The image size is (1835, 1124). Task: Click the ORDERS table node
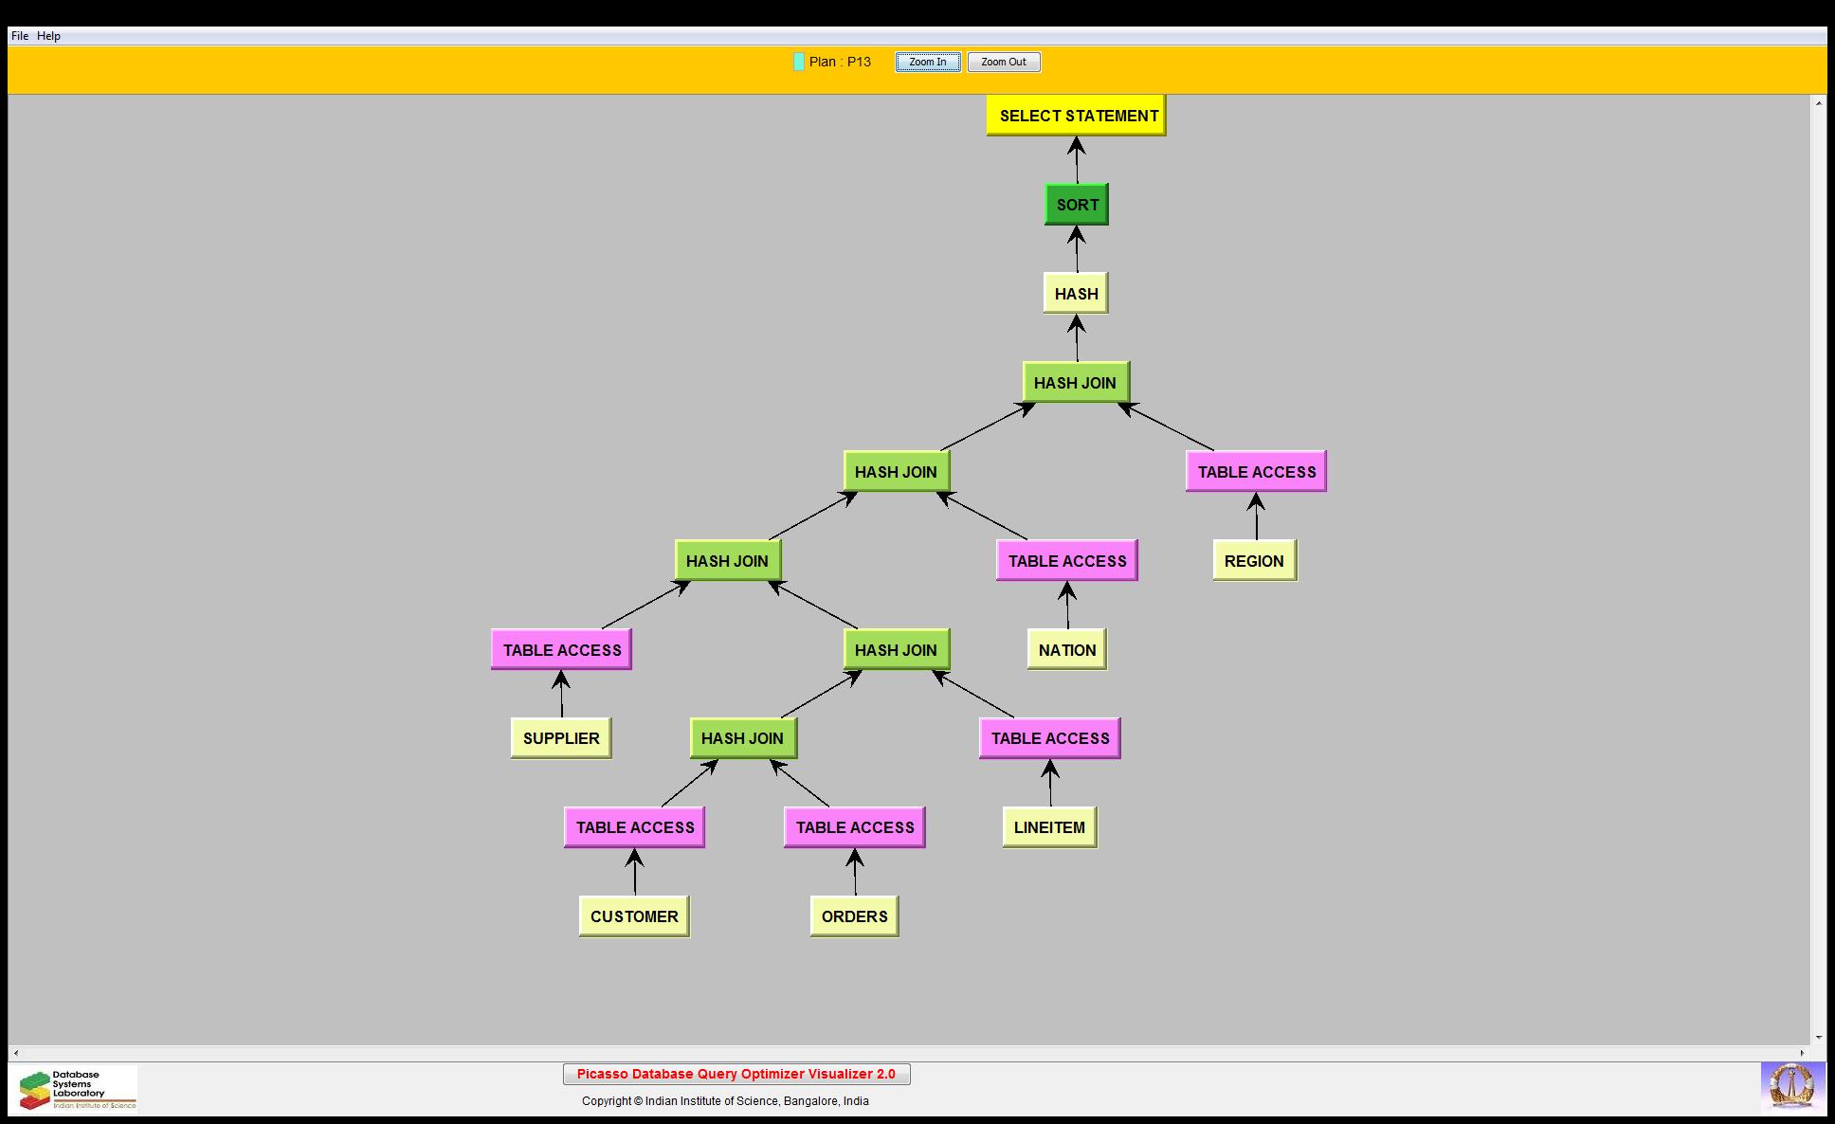click(854, 916)
